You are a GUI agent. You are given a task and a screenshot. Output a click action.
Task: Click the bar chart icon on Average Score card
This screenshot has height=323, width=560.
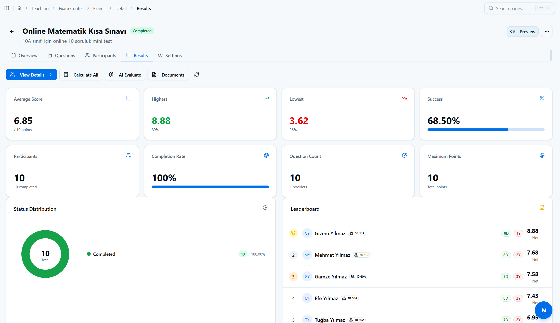[x=129, y=98]
